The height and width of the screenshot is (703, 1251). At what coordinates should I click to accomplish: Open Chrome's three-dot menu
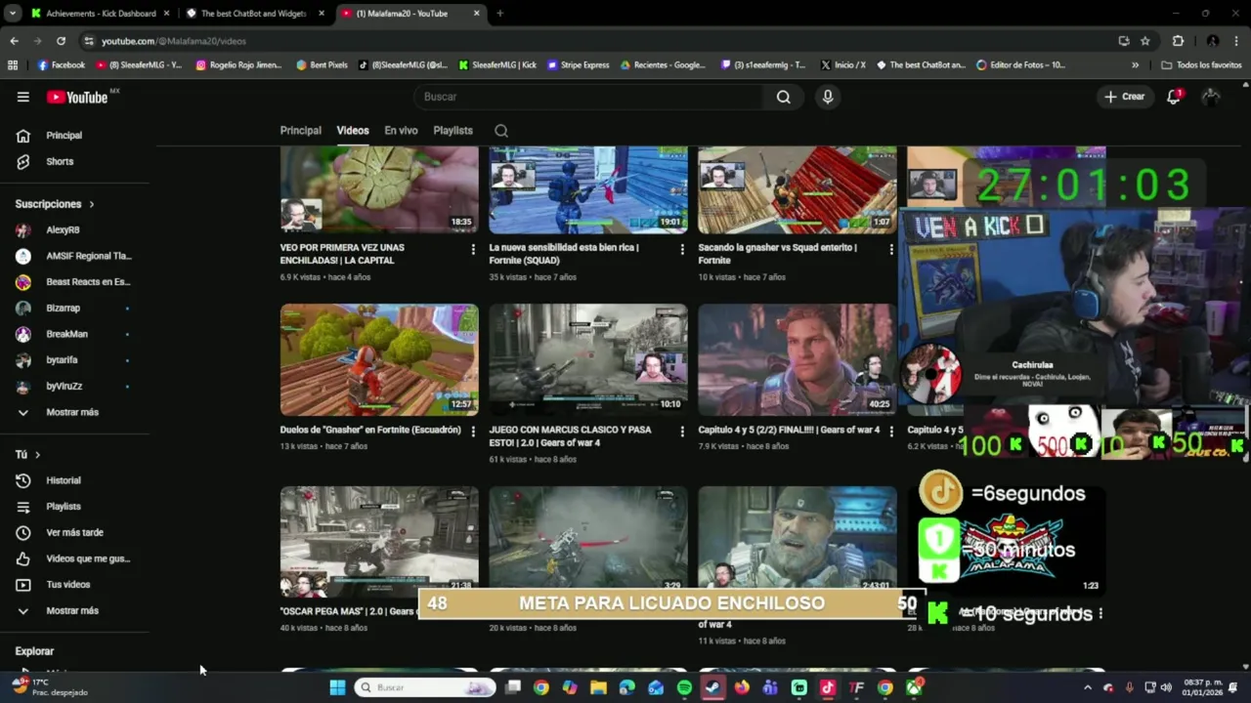pyautogui.click(x=1238, y=41)
